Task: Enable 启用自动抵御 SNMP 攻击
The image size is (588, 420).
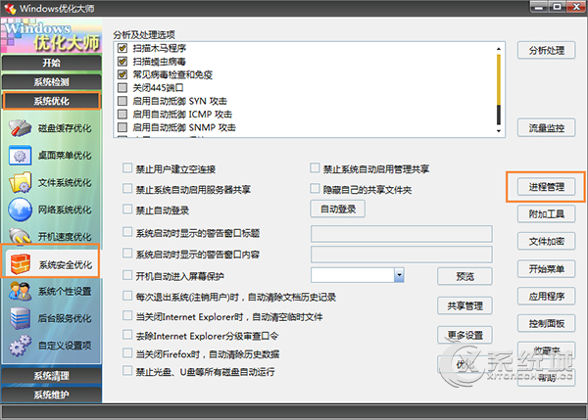Action: (x=122, y=127)
